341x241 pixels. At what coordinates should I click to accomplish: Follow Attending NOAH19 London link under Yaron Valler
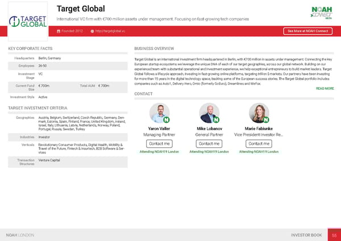[x=159, y=152]
